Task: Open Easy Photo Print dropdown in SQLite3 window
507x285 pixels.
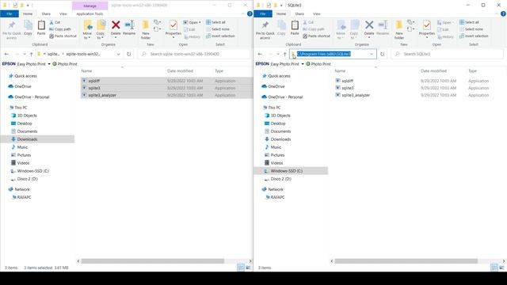Action: coord(303,64)
